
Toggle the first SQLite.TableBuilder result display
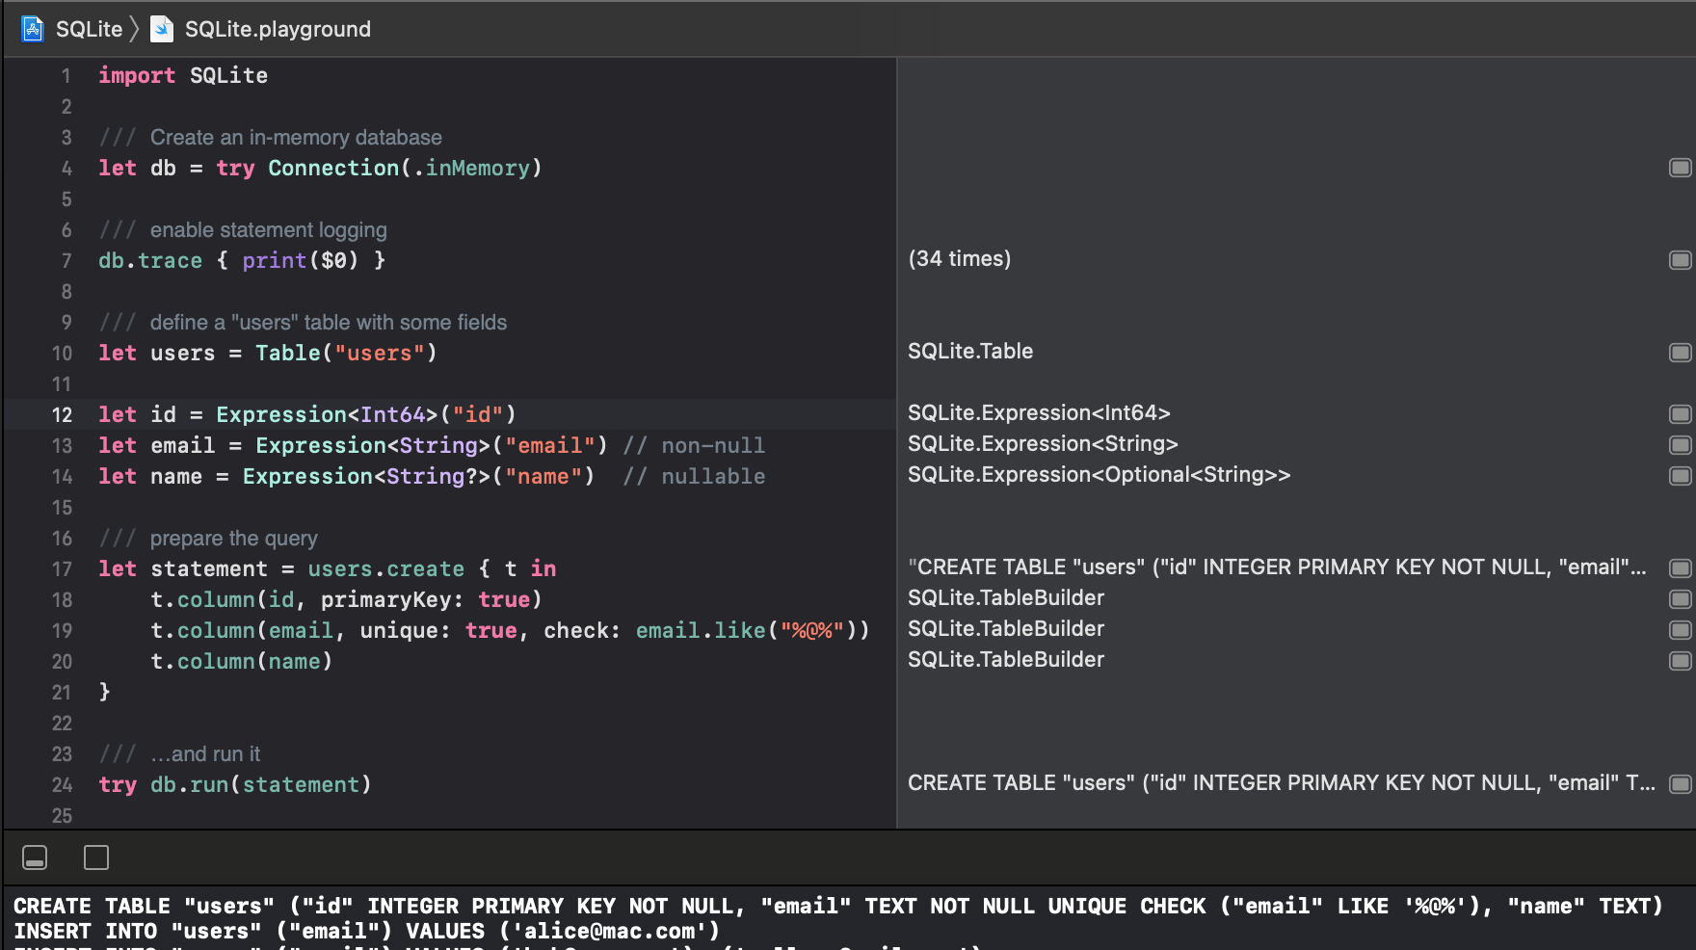(x=1681, y=597)
